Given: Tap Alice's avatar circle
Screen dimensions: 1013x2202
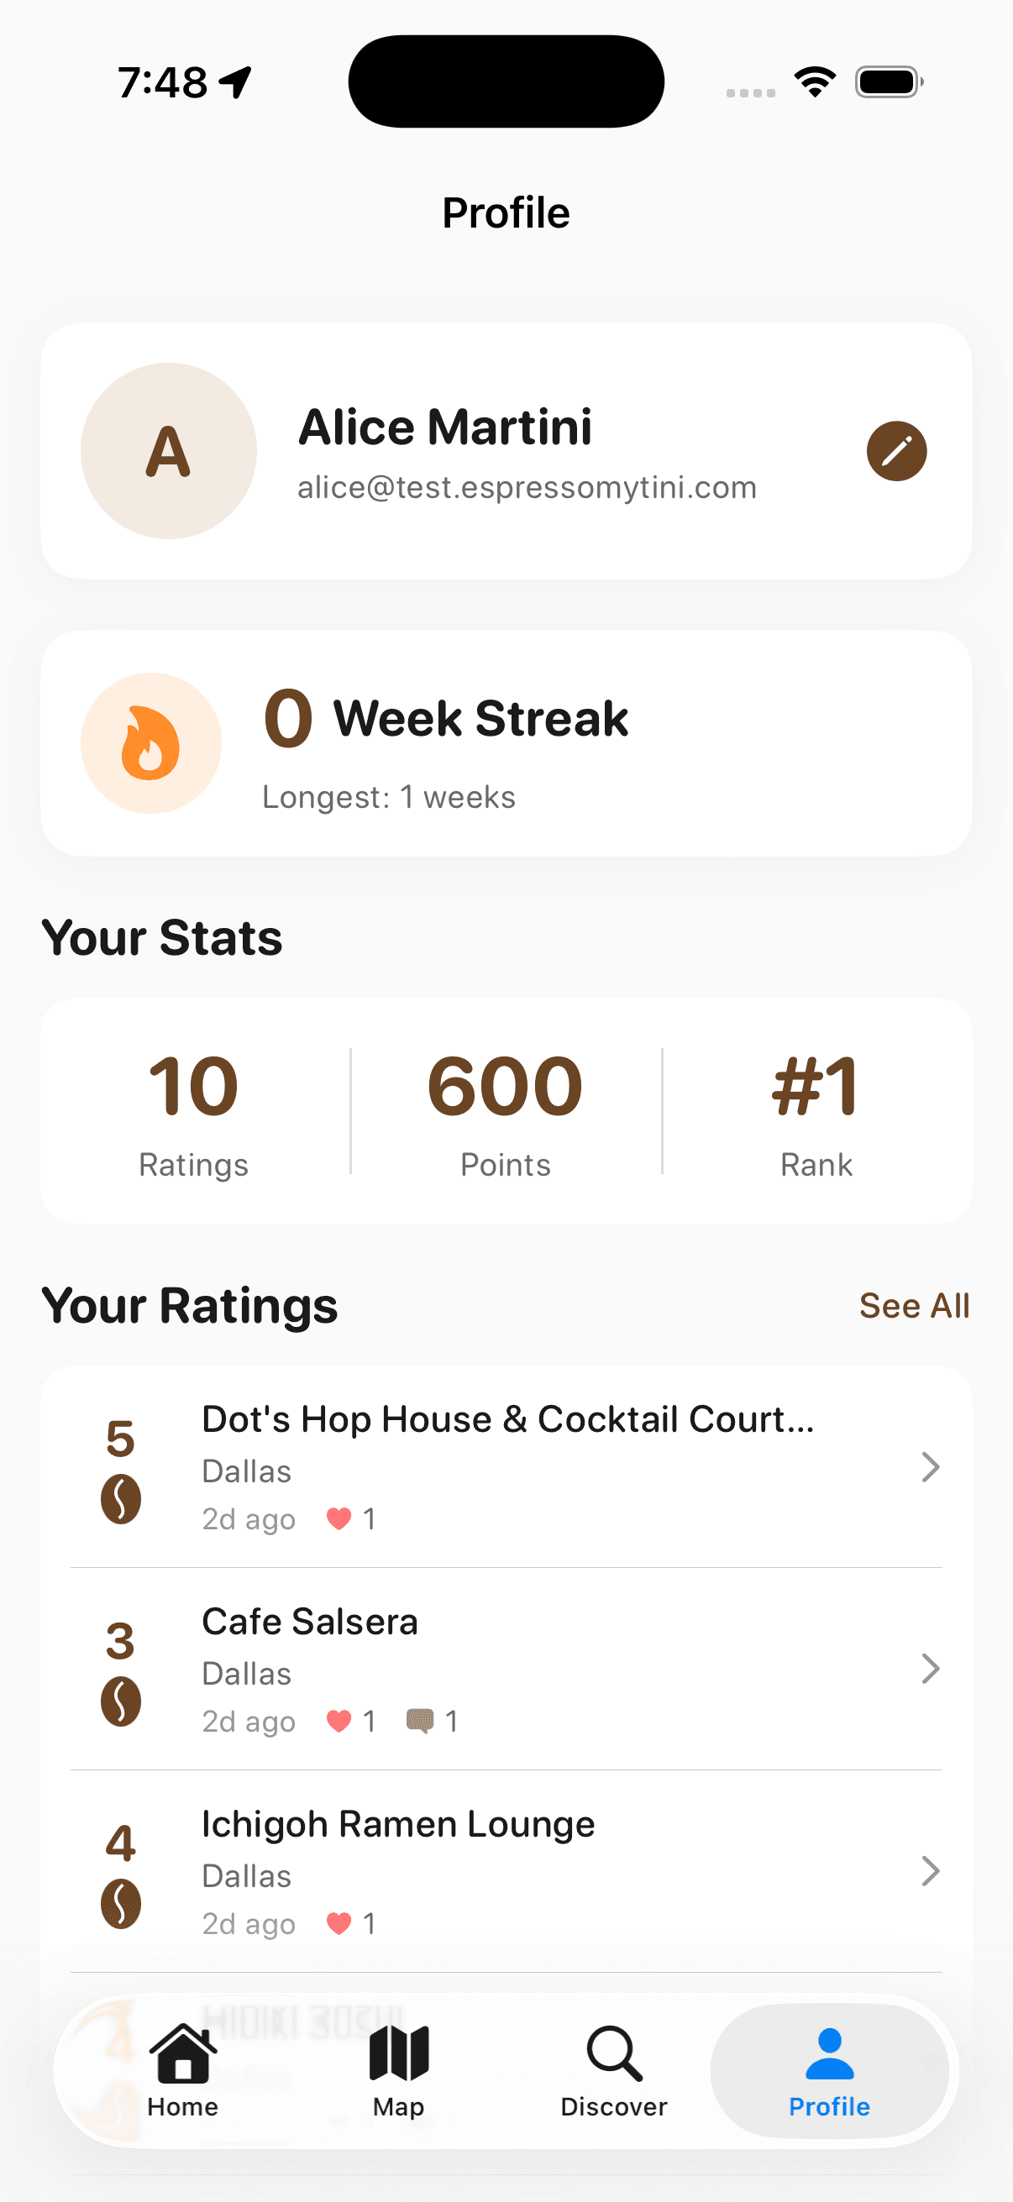Looking at the screenshot, I should pos(168,450).
